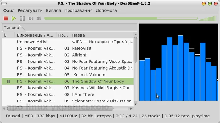Screen dimensions: 220x123
Task: Click the scroll left arrow under the playlist
Action: pyautogui.click(x=4, y=108)
